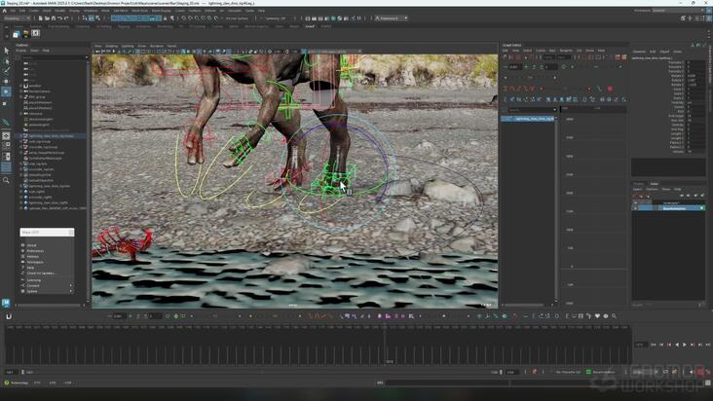Expand the defaultObjectSet row in Outliner

[x=20, y=180]
